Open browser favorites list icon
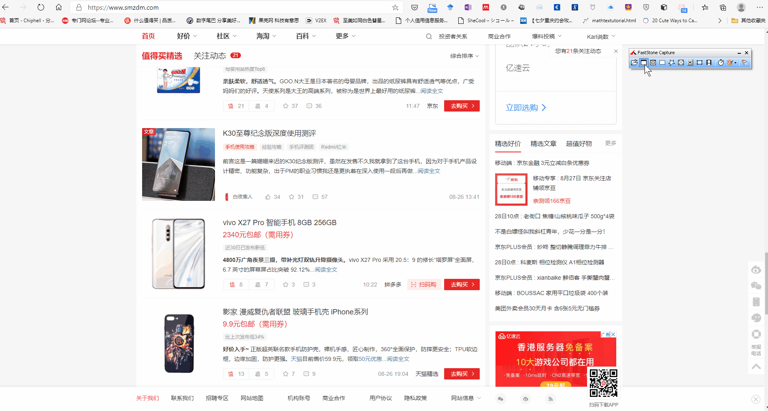Image resolution: width=768 pixels, height=411 pixels. point(705,7)
